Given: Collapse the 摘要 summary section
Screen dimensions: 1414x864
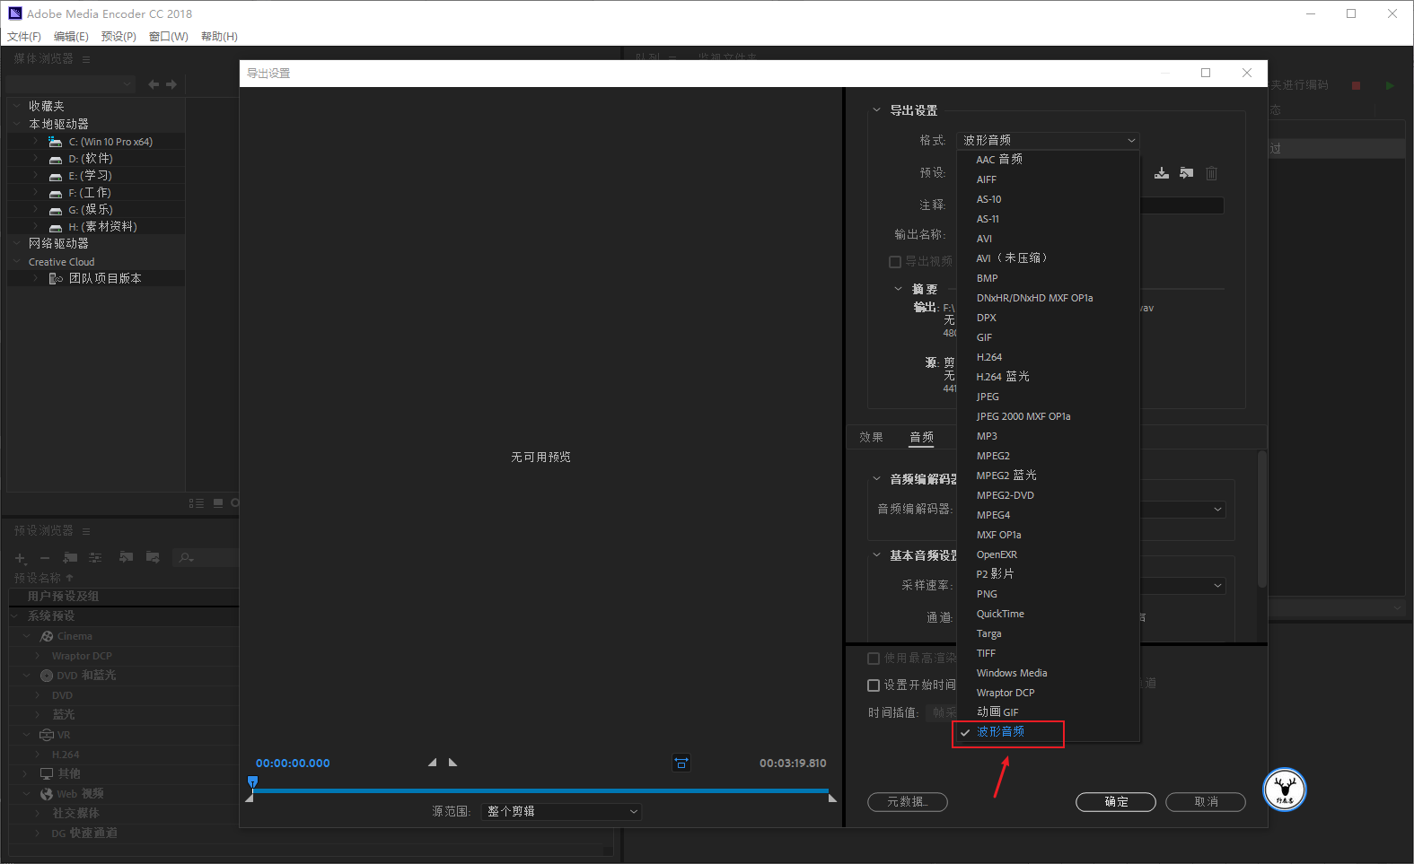Looking at the screenshot, I should tap(899, 289).
